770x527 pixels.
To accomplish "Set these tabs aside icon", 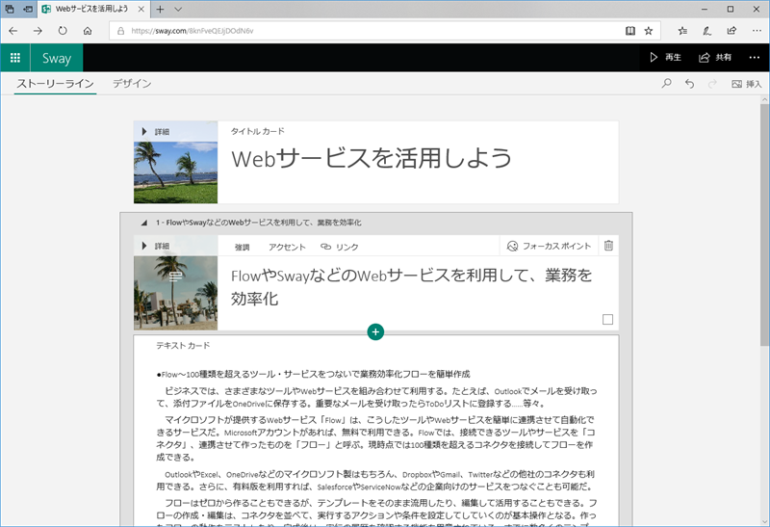I will (x=28, y=9).
